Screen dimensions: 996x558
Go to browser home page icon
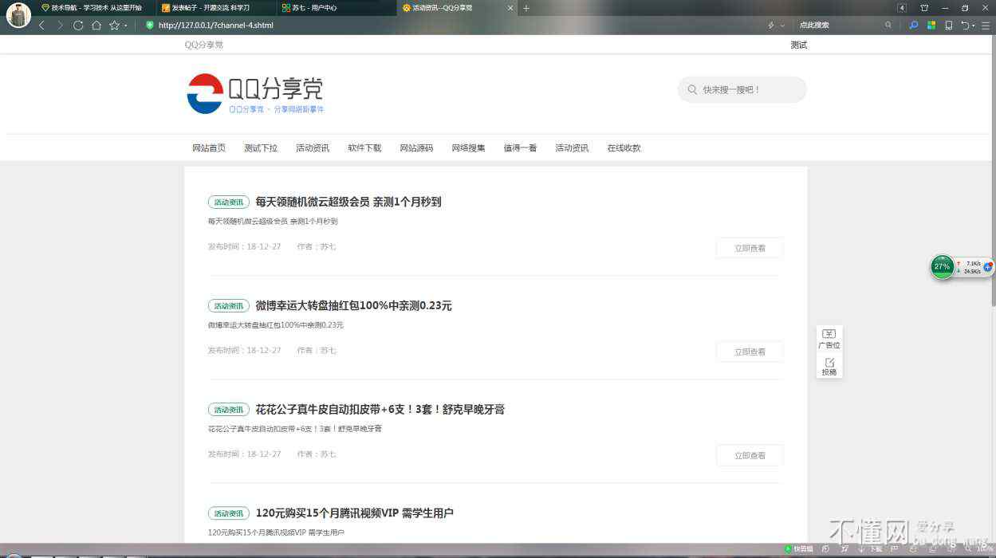pos(96,25)
